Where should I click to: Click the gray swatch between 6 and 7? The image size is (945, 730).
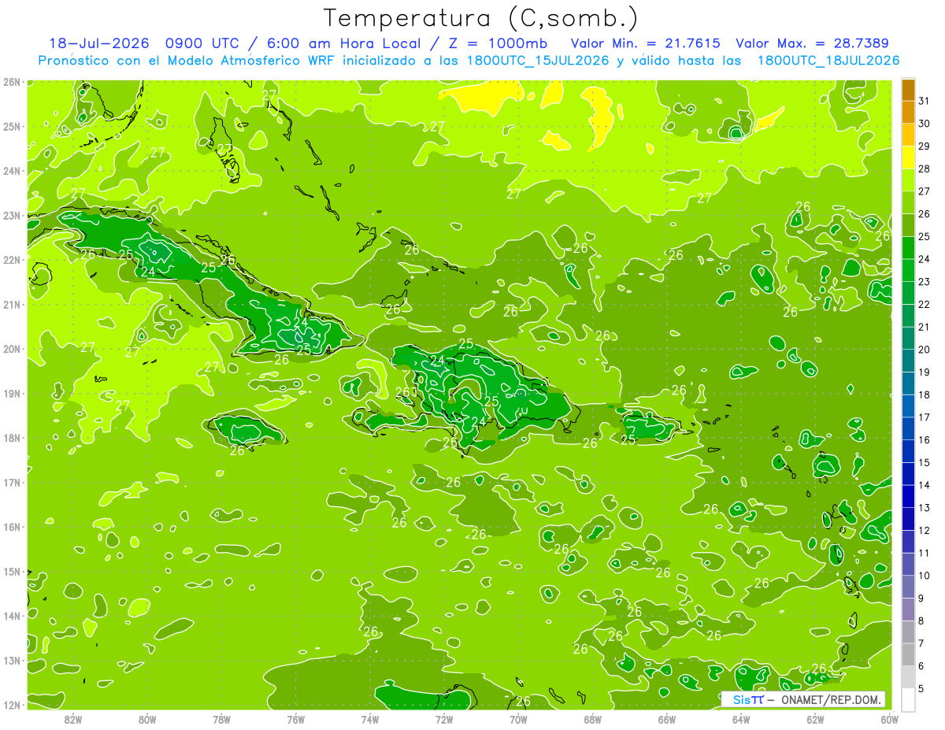coord(907,654)
